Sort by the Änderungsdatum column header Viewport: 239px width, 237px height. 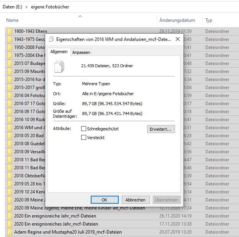[x=177, y=20]
